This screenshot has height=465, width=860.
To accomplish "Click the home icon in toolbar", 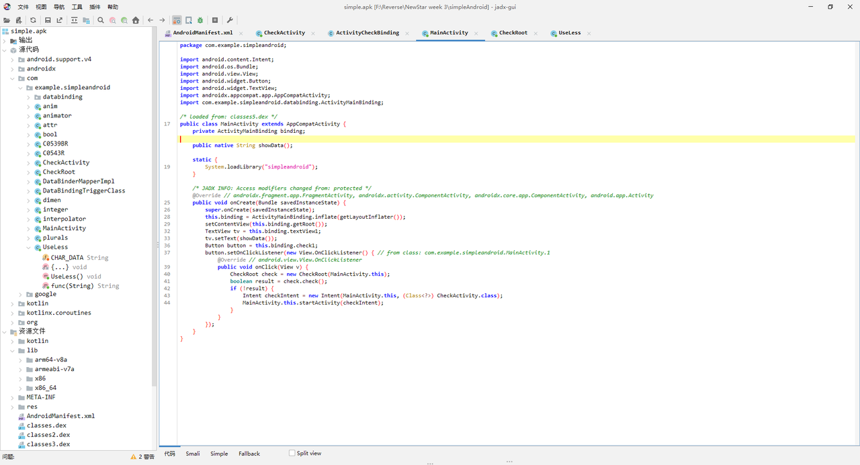I will click(136, 20).
